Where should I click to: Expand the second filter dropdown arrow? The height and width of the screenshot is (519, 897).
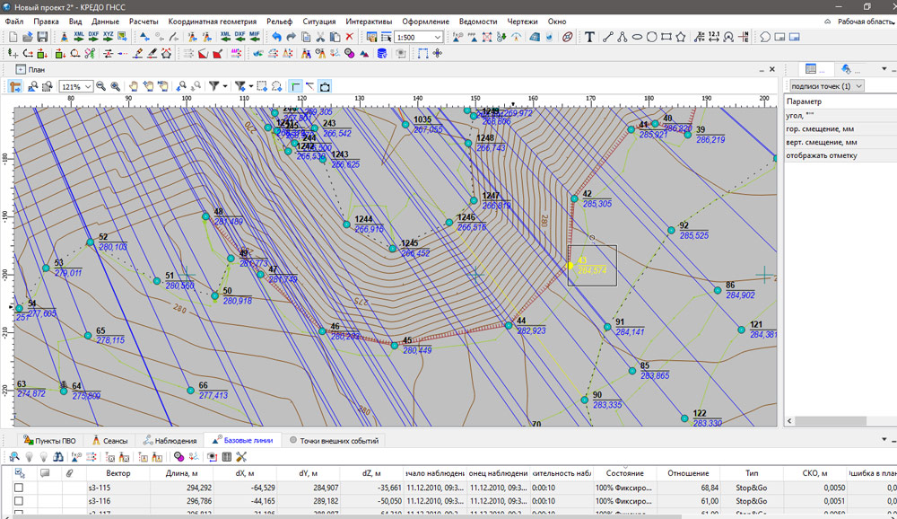(251, 86)
